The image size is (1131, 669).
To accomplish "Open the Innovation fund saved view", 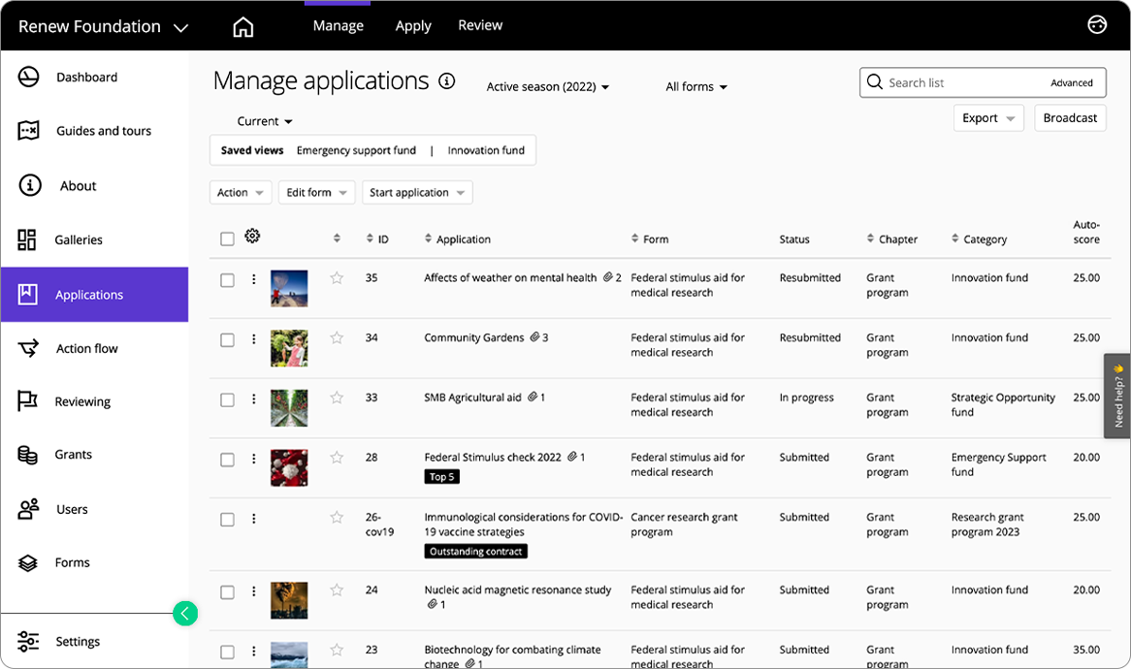I will click(x=486, y=150).
